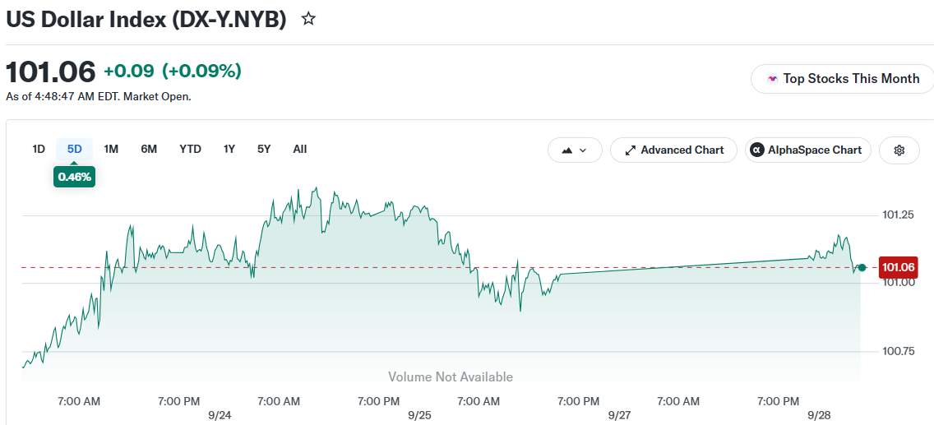Click the 9/27 date label

619,415
